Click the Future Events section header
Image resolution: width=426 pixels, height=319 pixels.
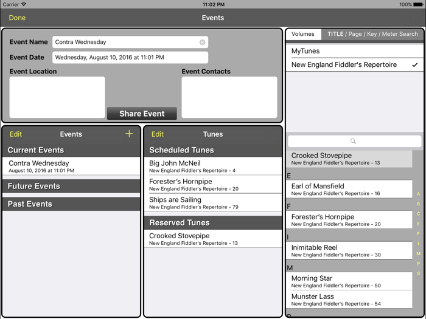click(x=71, y=186)
